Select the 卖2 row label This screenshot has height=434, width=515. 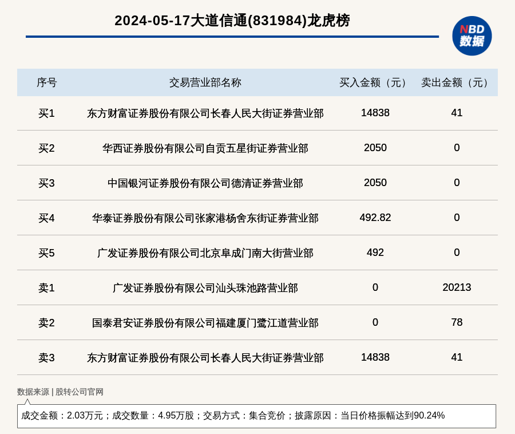pyautogui.click(x=47, y=322)
